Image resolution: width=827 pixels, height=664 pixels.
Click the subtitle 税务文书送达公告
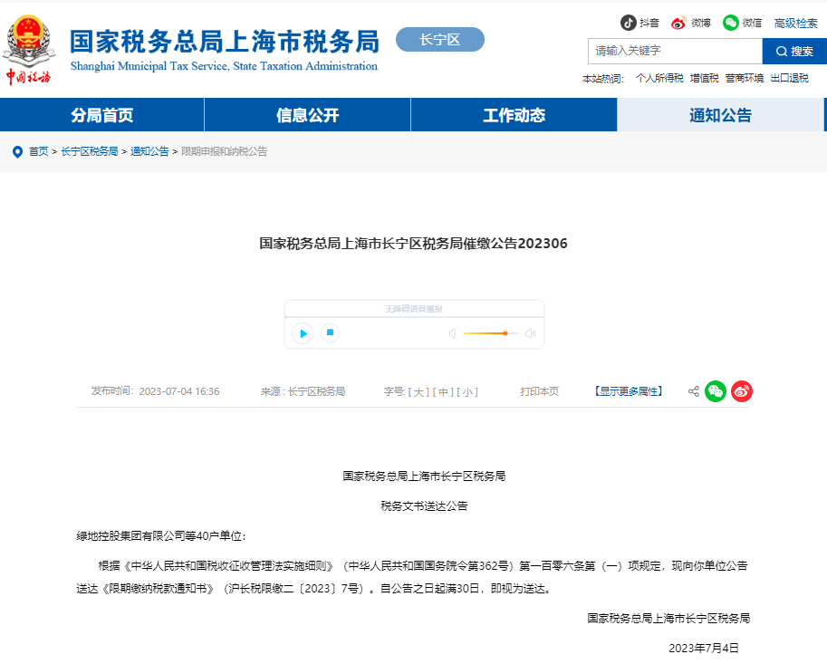click(424, 506)
